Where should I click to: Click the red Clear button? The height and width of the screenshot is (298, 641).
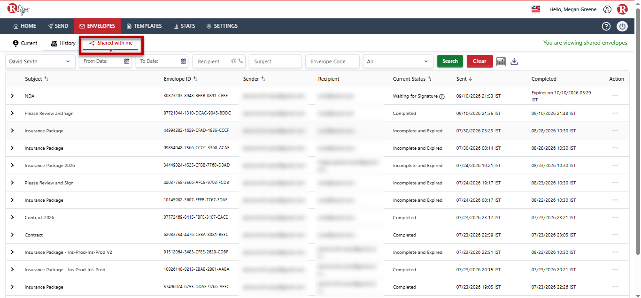(x=479, y=61)
